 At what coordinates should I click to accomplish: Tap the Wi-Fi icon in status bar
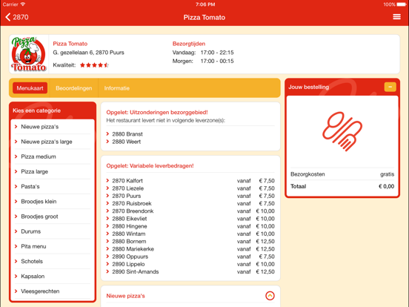(x=23, y=4)
